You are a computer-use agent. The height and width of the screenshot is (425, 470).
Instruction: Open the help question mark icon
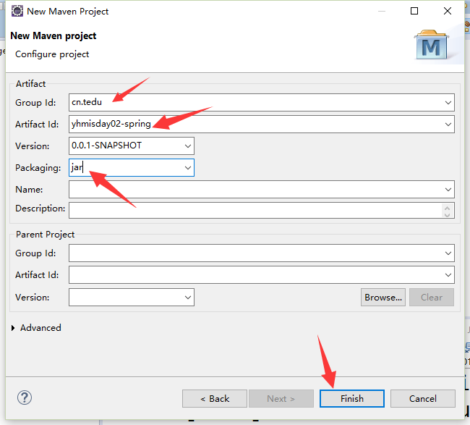coord(25,398)
